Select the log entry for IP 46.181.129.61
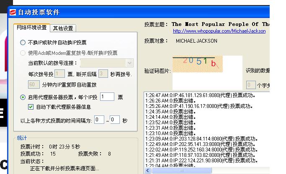Screen dimensions: 286x174 tap(201, 95)
